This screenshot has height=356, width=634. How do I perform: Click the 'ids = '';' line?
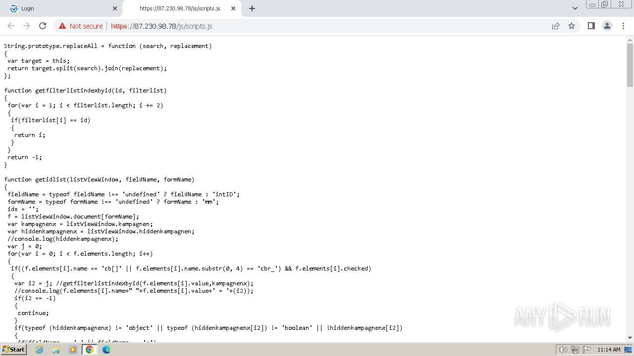(x=23, y=209)
